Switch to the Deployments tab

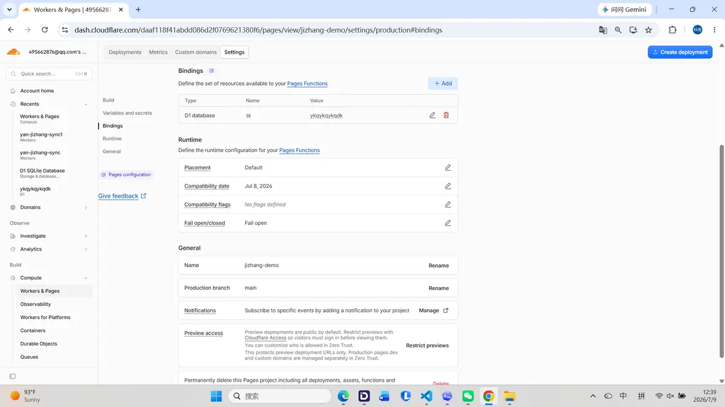click(x=125, y=52)
